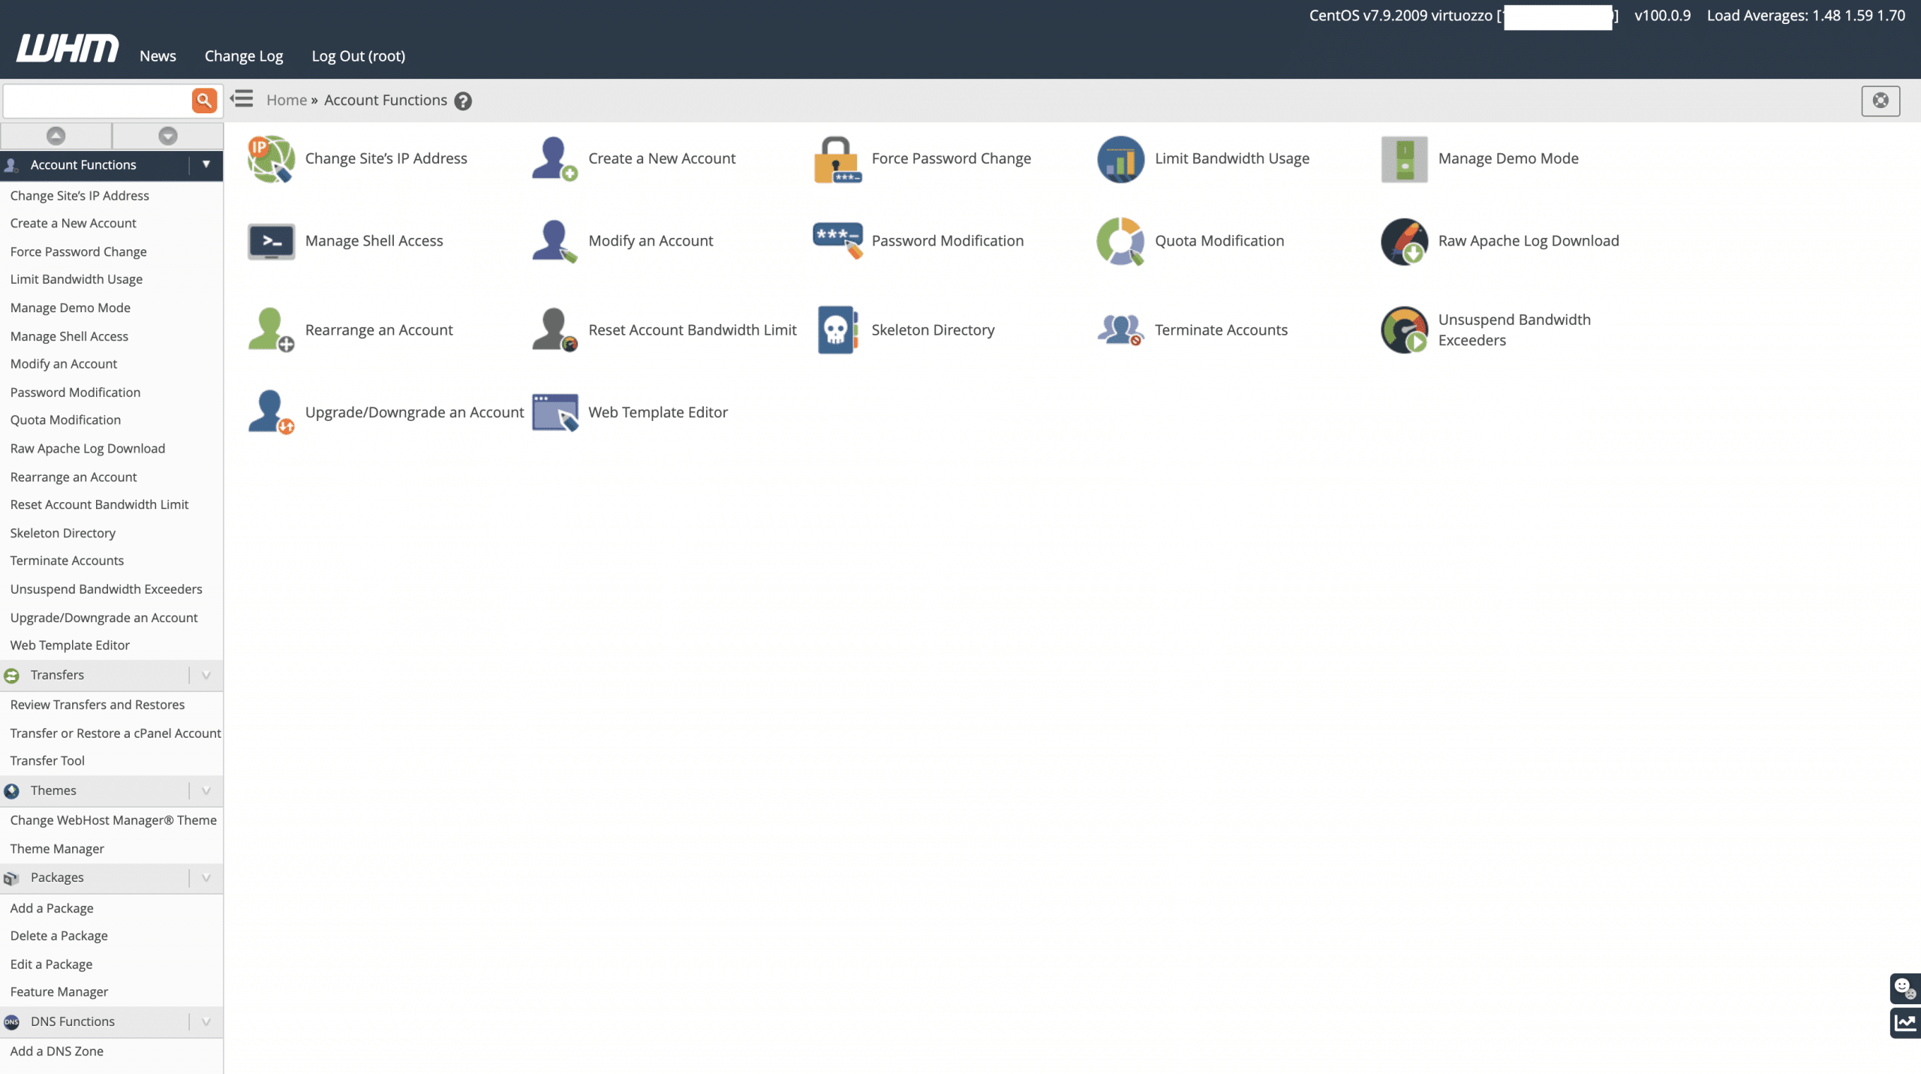Open Force Password Change sidebar link
1921x1074 pixels.
79,251
